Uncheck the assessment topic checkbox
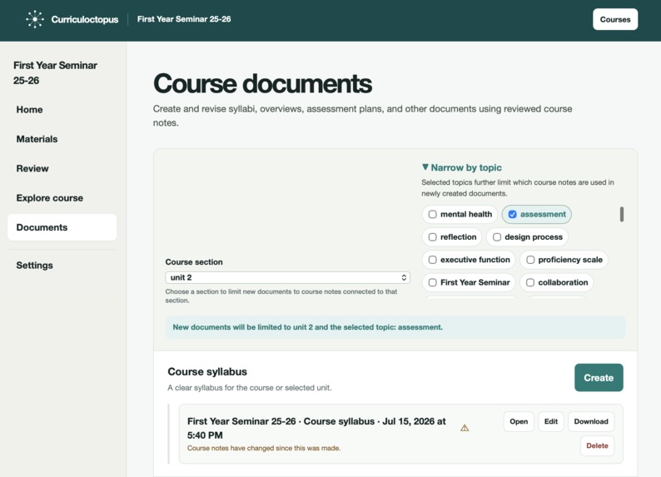Image resolution: width=661 pixels, height=477 pixels. coord(512,215)
